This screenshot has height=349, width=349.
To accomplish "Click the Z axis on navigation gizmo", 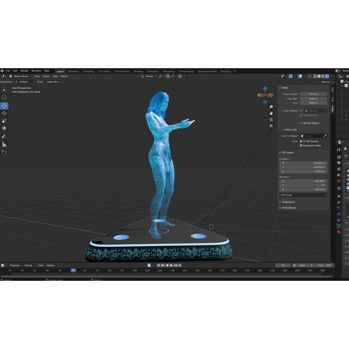I will 265,88.
